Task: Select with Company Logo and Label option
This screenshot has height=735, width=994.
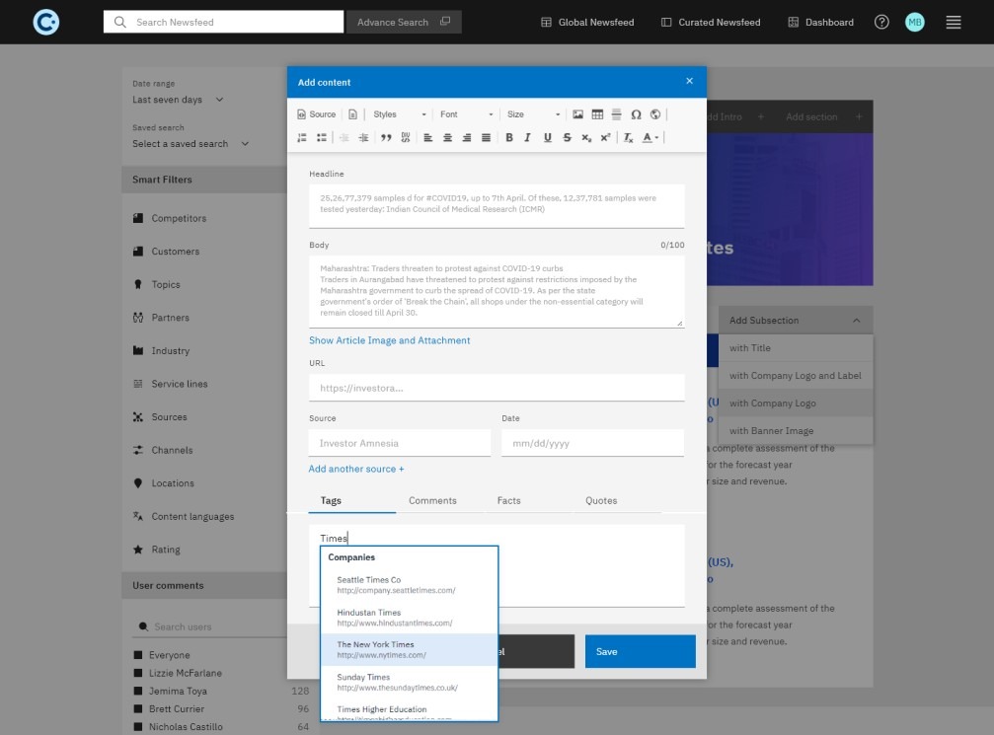Action: tap(795, 376)
